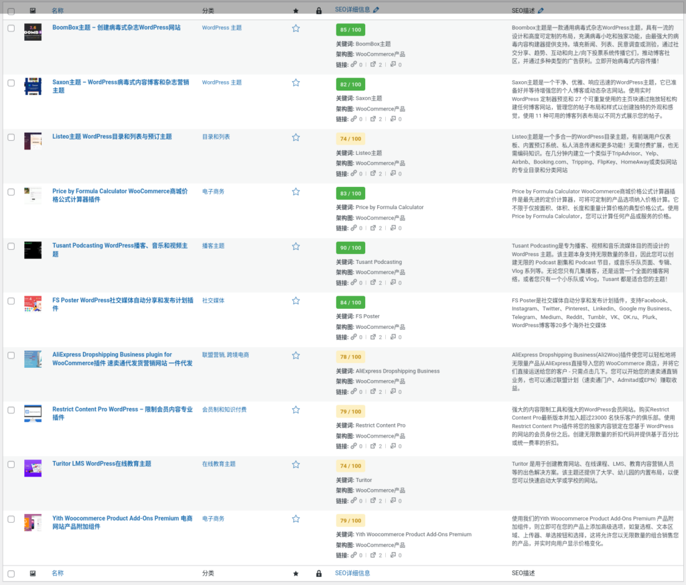Viewport: 686px width, 585px height.
Task: Click the 85/100 SEO score badge
Action: point(350,29)
